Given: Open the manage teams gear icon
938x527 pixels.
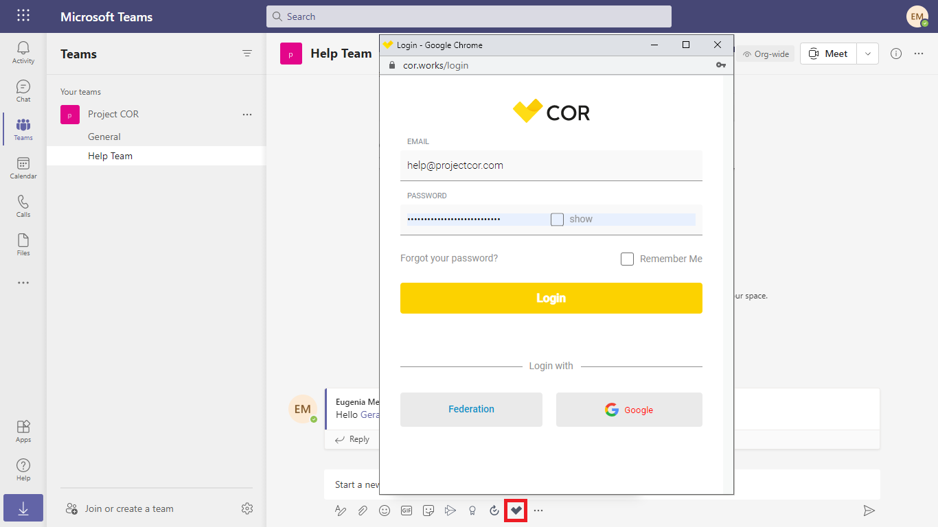Looking at the screenshot, I should 247,508.
